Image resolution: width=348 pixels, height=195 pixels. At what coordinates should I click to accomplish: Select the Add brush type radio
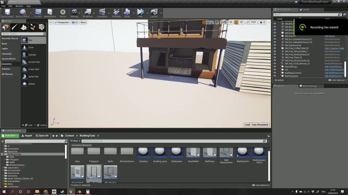(x=23, y=125)
